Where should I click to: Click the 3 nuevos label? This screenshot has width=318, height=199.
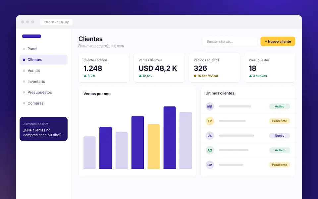(258, 76)
